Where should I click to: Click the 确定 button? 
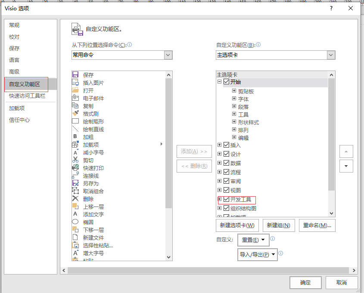point(305,283)
